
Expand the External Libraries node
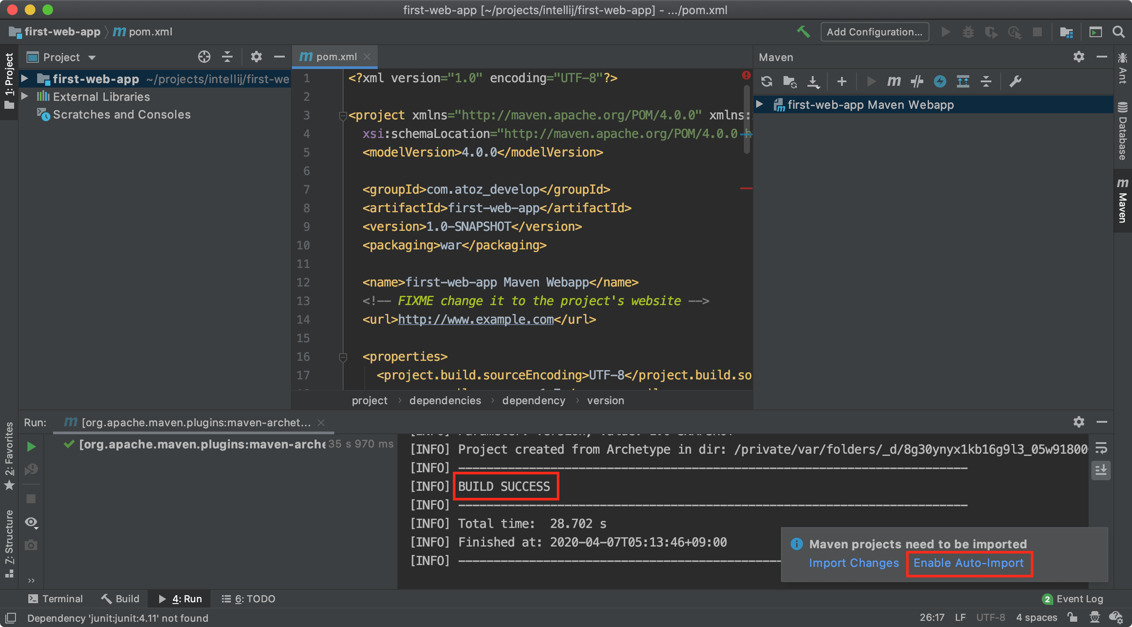click(24, 96)
